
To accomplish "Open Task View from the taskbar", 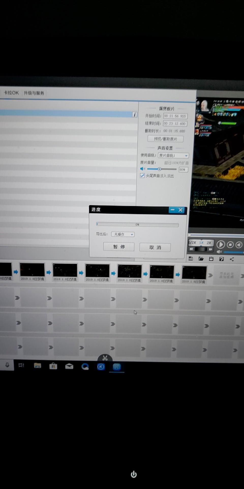I will coord(21,365).
